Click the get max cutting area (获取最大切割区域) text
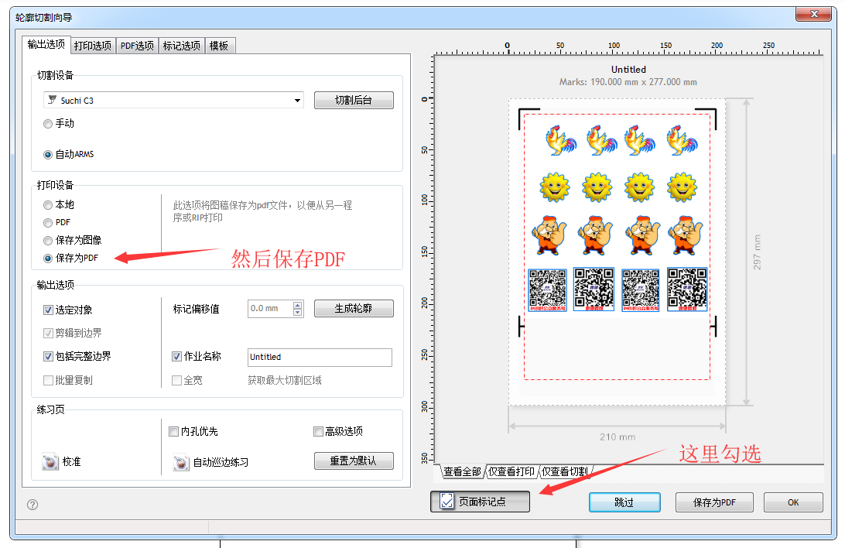 point(285,380)
